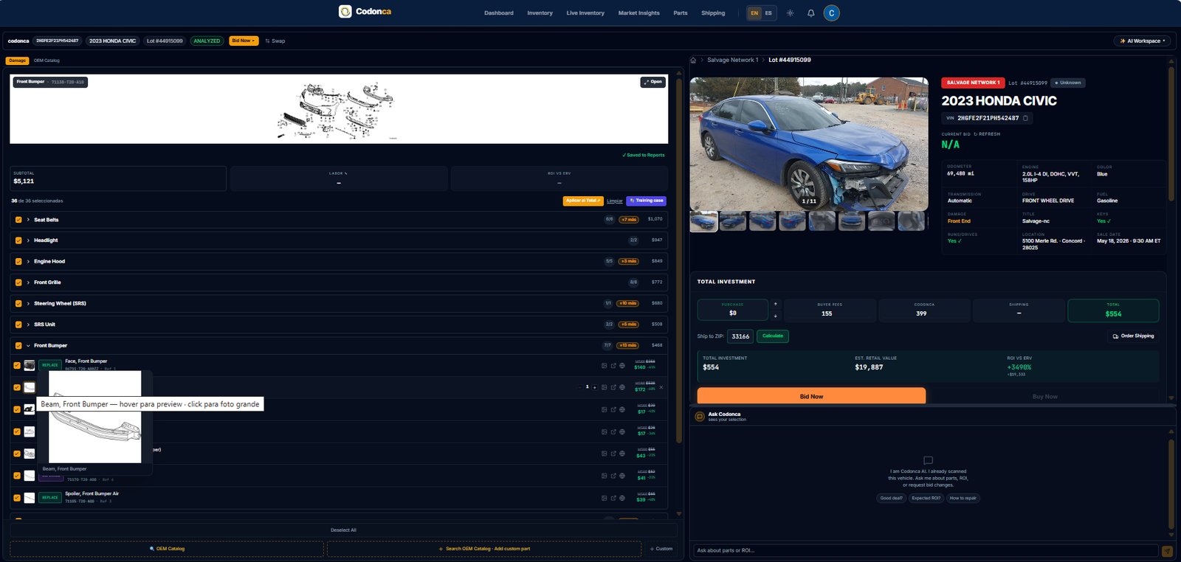Open external link icon on Spoiler, Front Bumper Air row

(613, 499)
